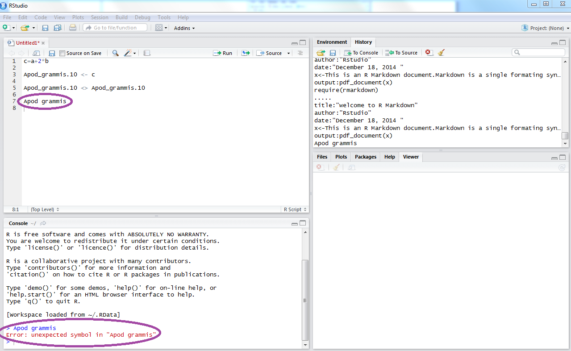Open the (Top Level) scope selector
This screenshot has width=571, height=351.
coord(45,209)
